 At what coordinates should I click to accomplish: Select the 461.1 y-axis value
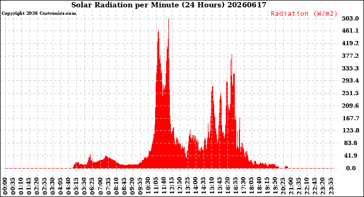[350, 31]
